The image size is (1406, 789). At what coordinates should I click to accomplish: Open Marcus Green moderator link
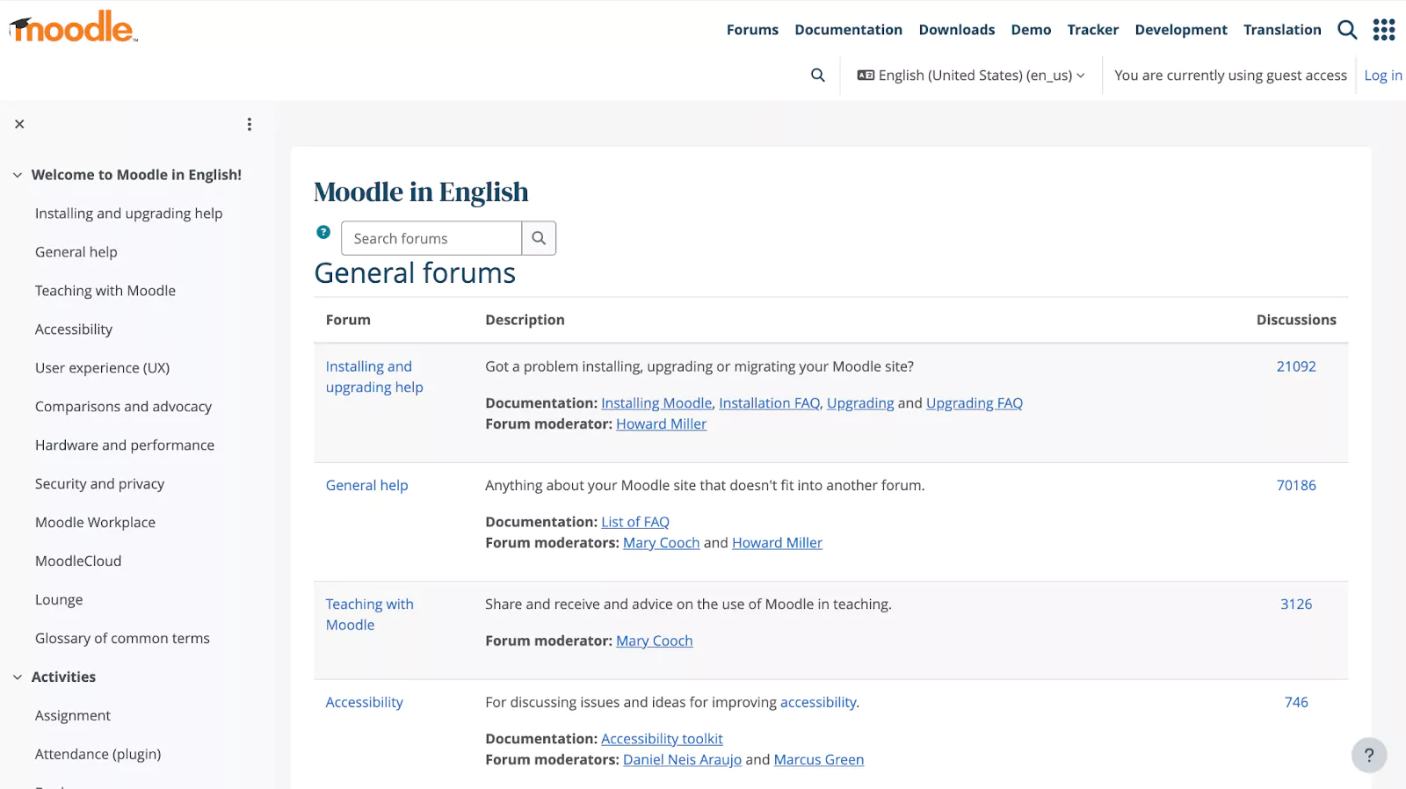tap(818, 760)
